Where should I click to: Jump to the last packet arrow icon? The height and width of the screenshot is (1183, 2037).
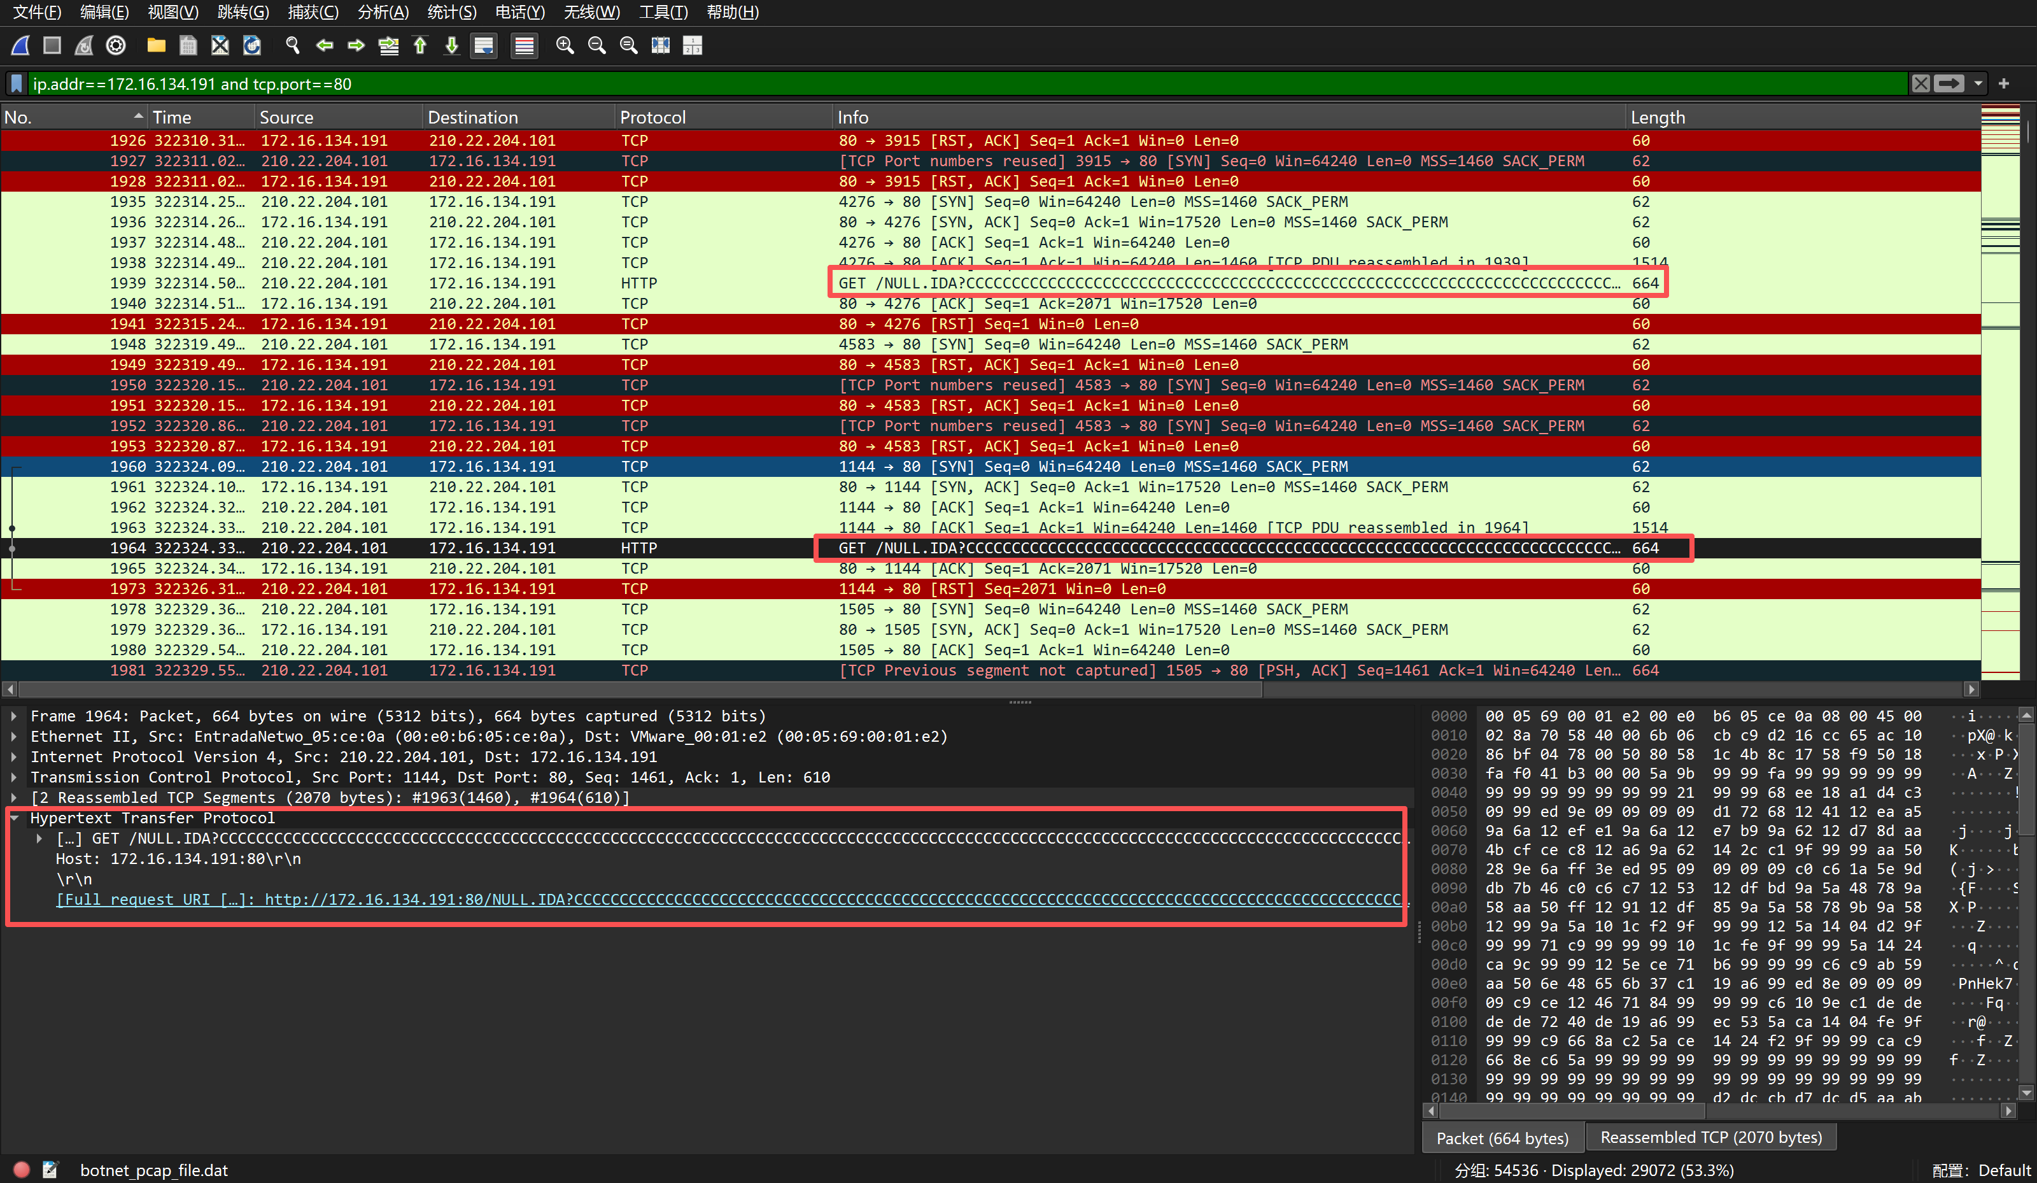point(452,46)
